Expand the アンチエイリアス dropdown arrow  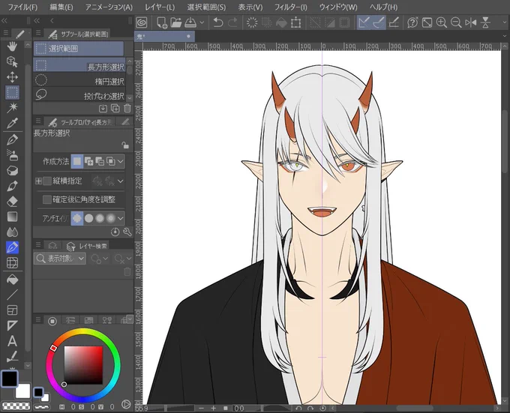(120, 218)
